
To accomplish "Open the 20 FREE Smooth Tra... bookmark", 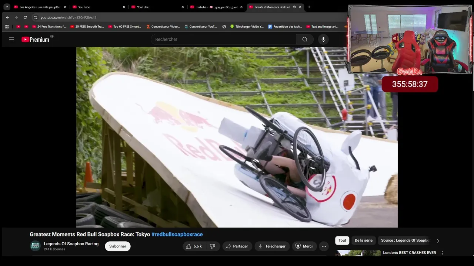I will (87, 27).
